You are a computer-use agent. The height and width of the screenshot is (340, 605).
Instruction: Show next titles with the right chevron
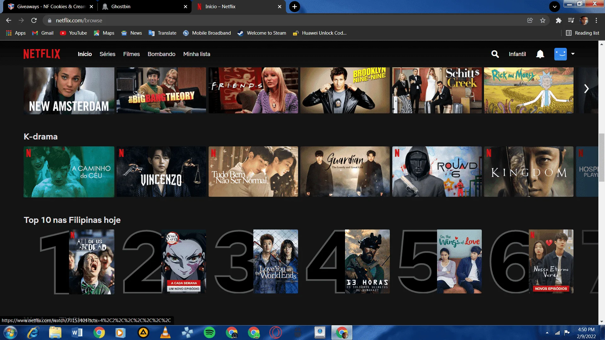[586, 89]
